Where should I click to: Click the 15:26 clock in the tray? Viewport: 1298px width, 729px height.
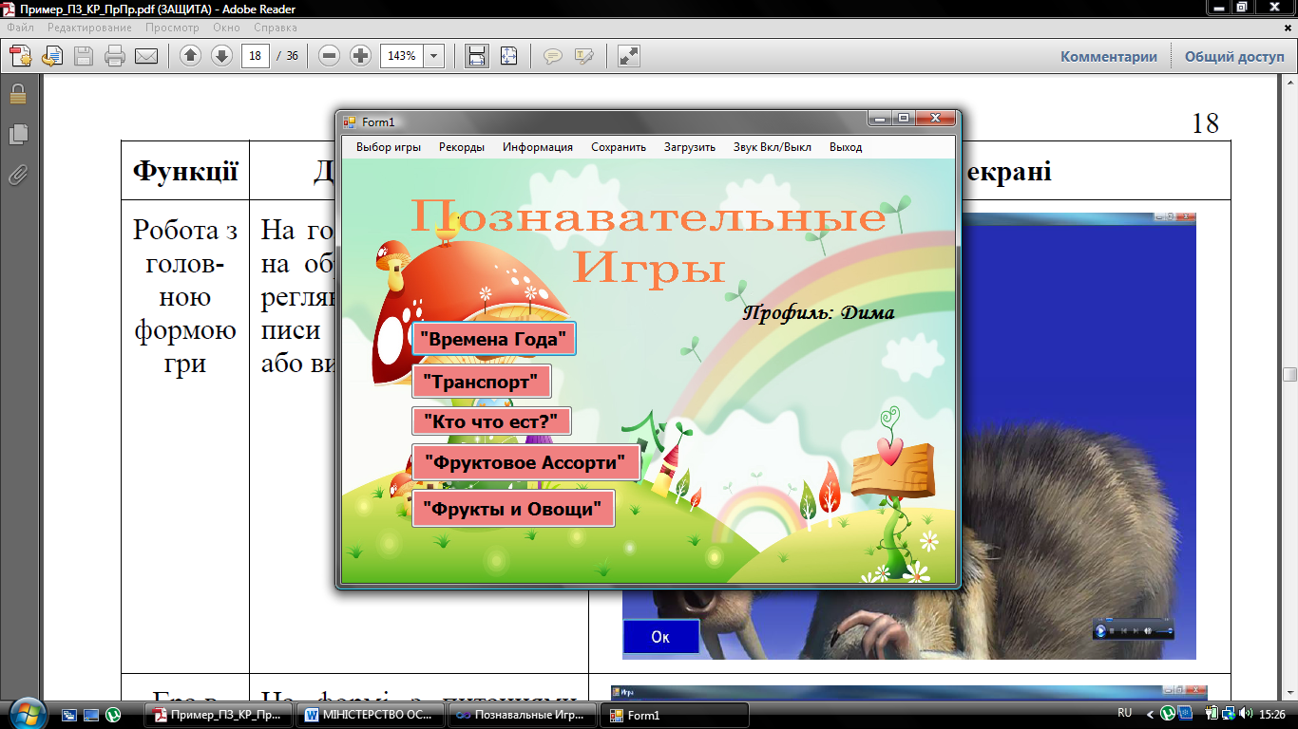1272,713
